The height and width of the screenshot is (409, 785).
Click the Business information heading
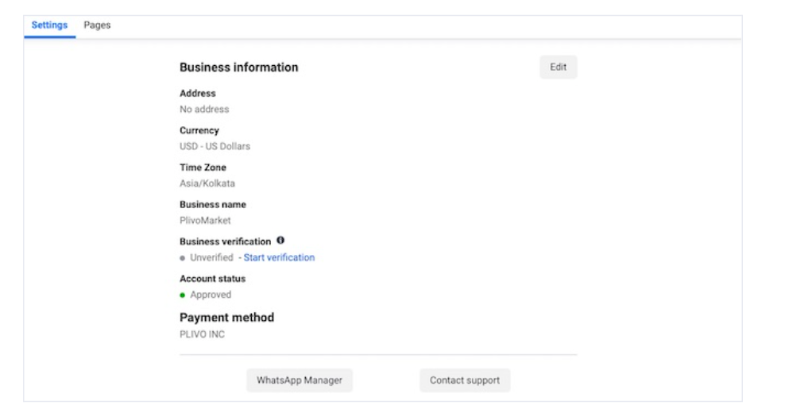[238, 68]
